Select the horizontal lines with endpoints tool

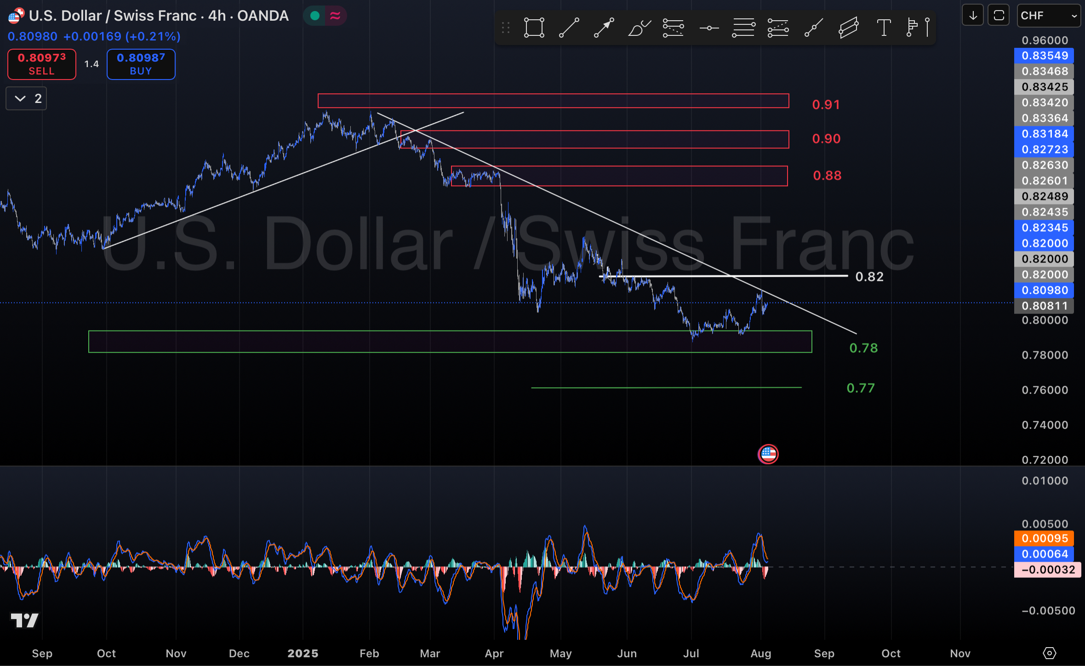(x=743, y=28)
